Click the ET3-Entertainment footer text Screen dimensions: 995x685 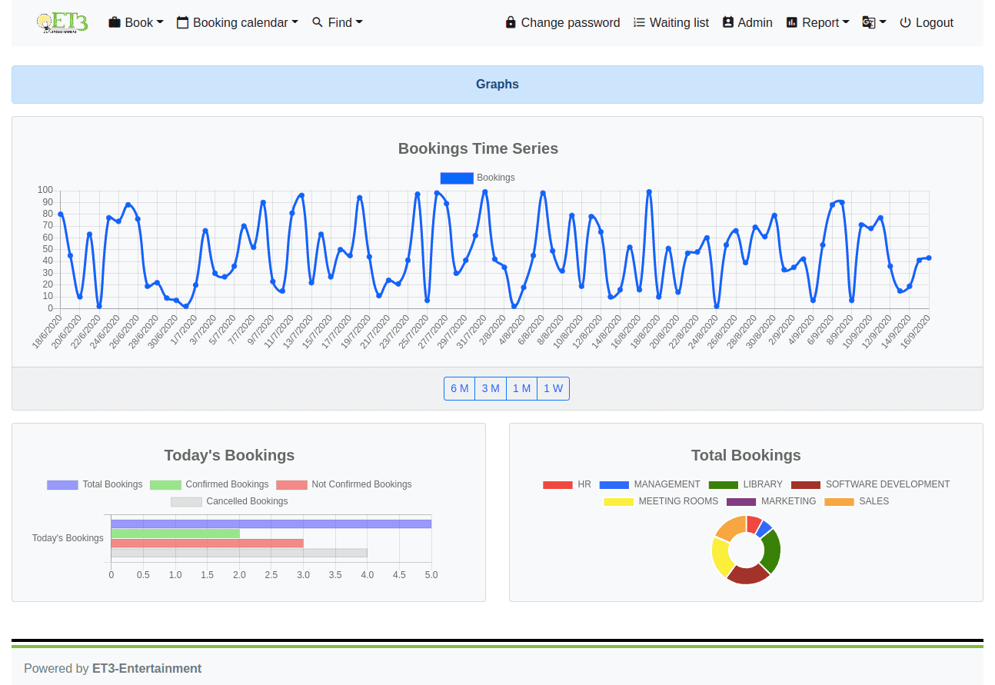tap(147, 668)
